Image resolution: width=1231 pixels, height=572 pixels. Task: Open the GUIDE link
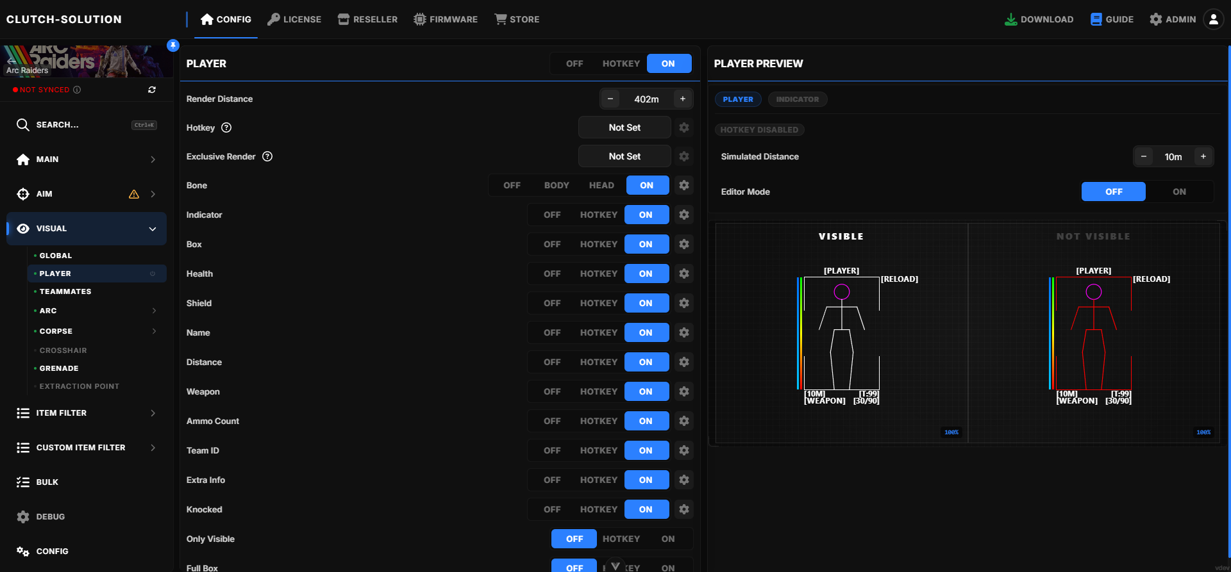1112,19
